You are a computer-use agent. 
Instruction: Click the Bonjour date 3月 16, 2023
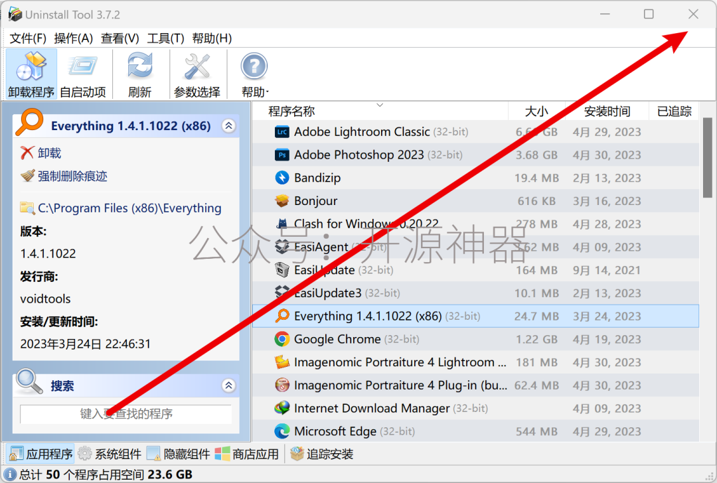pos(607,201)
